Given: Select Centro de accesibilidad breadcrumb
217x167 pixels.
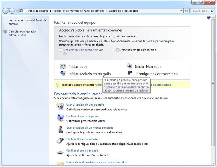Looking at the screenshot, I should pos(123,11).
